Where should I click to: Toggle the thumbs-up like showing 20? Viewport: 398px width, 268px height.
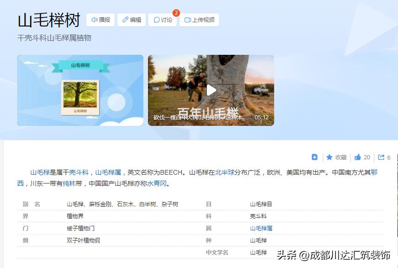[x=358, y=157]
